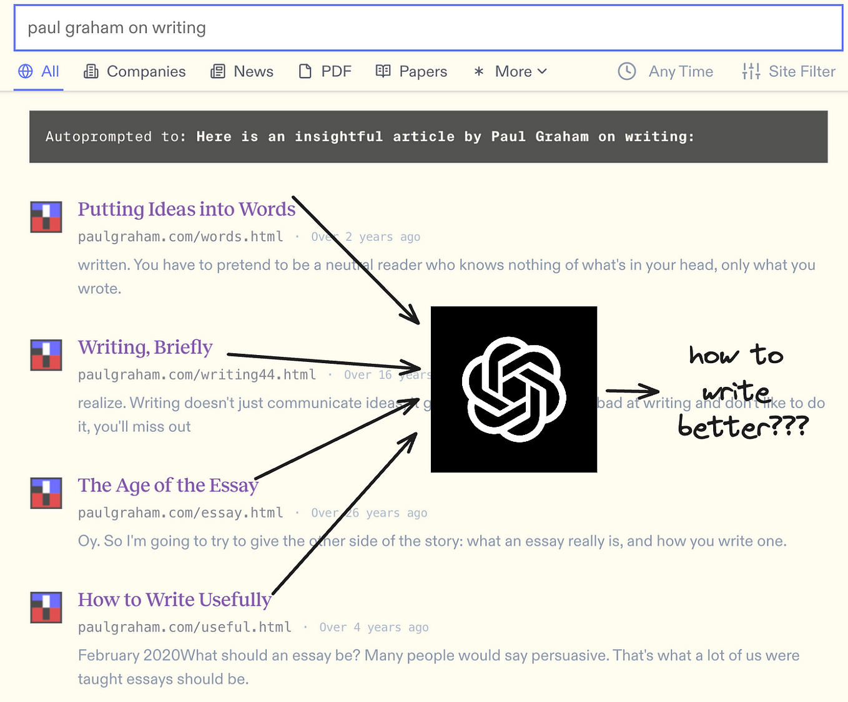Click the paulgraham.com favicon beside The Age of the Essay

pyautogui.click(x=46, y=493)
